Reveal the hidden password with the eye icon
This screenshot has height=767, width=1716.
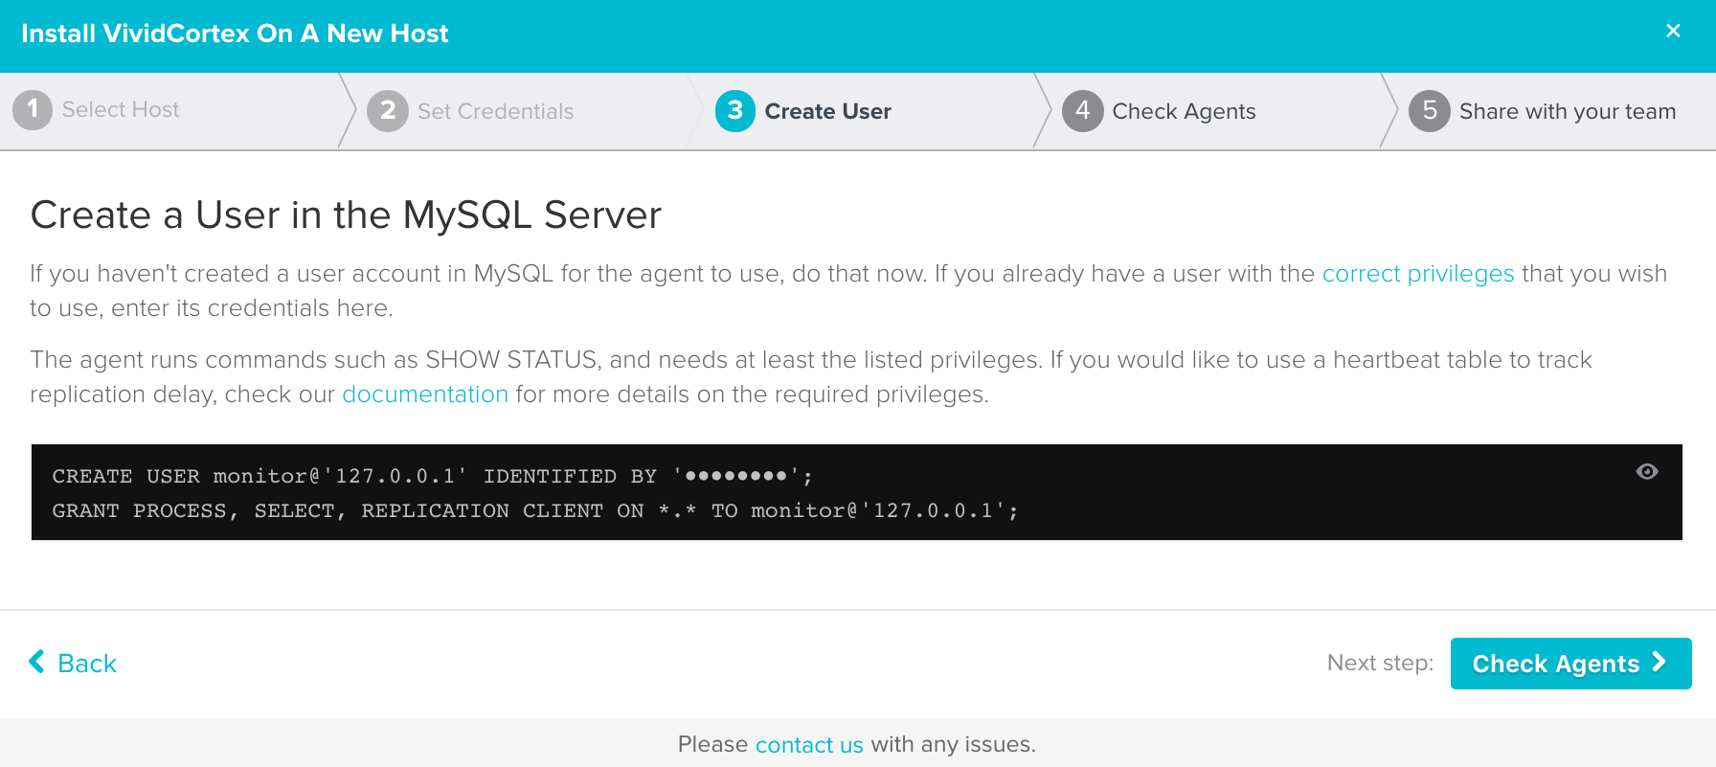pos(1647,471)
